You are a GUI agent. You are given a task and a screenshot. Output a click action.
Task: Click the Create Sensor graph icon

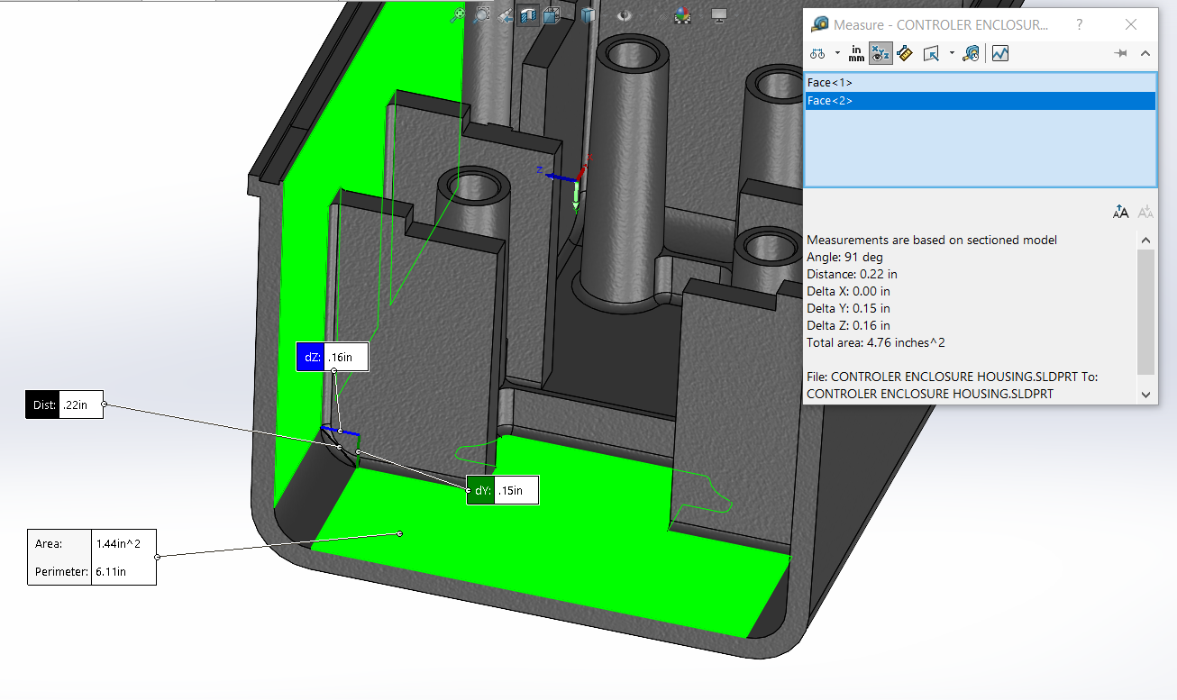(x=999, y=54)
